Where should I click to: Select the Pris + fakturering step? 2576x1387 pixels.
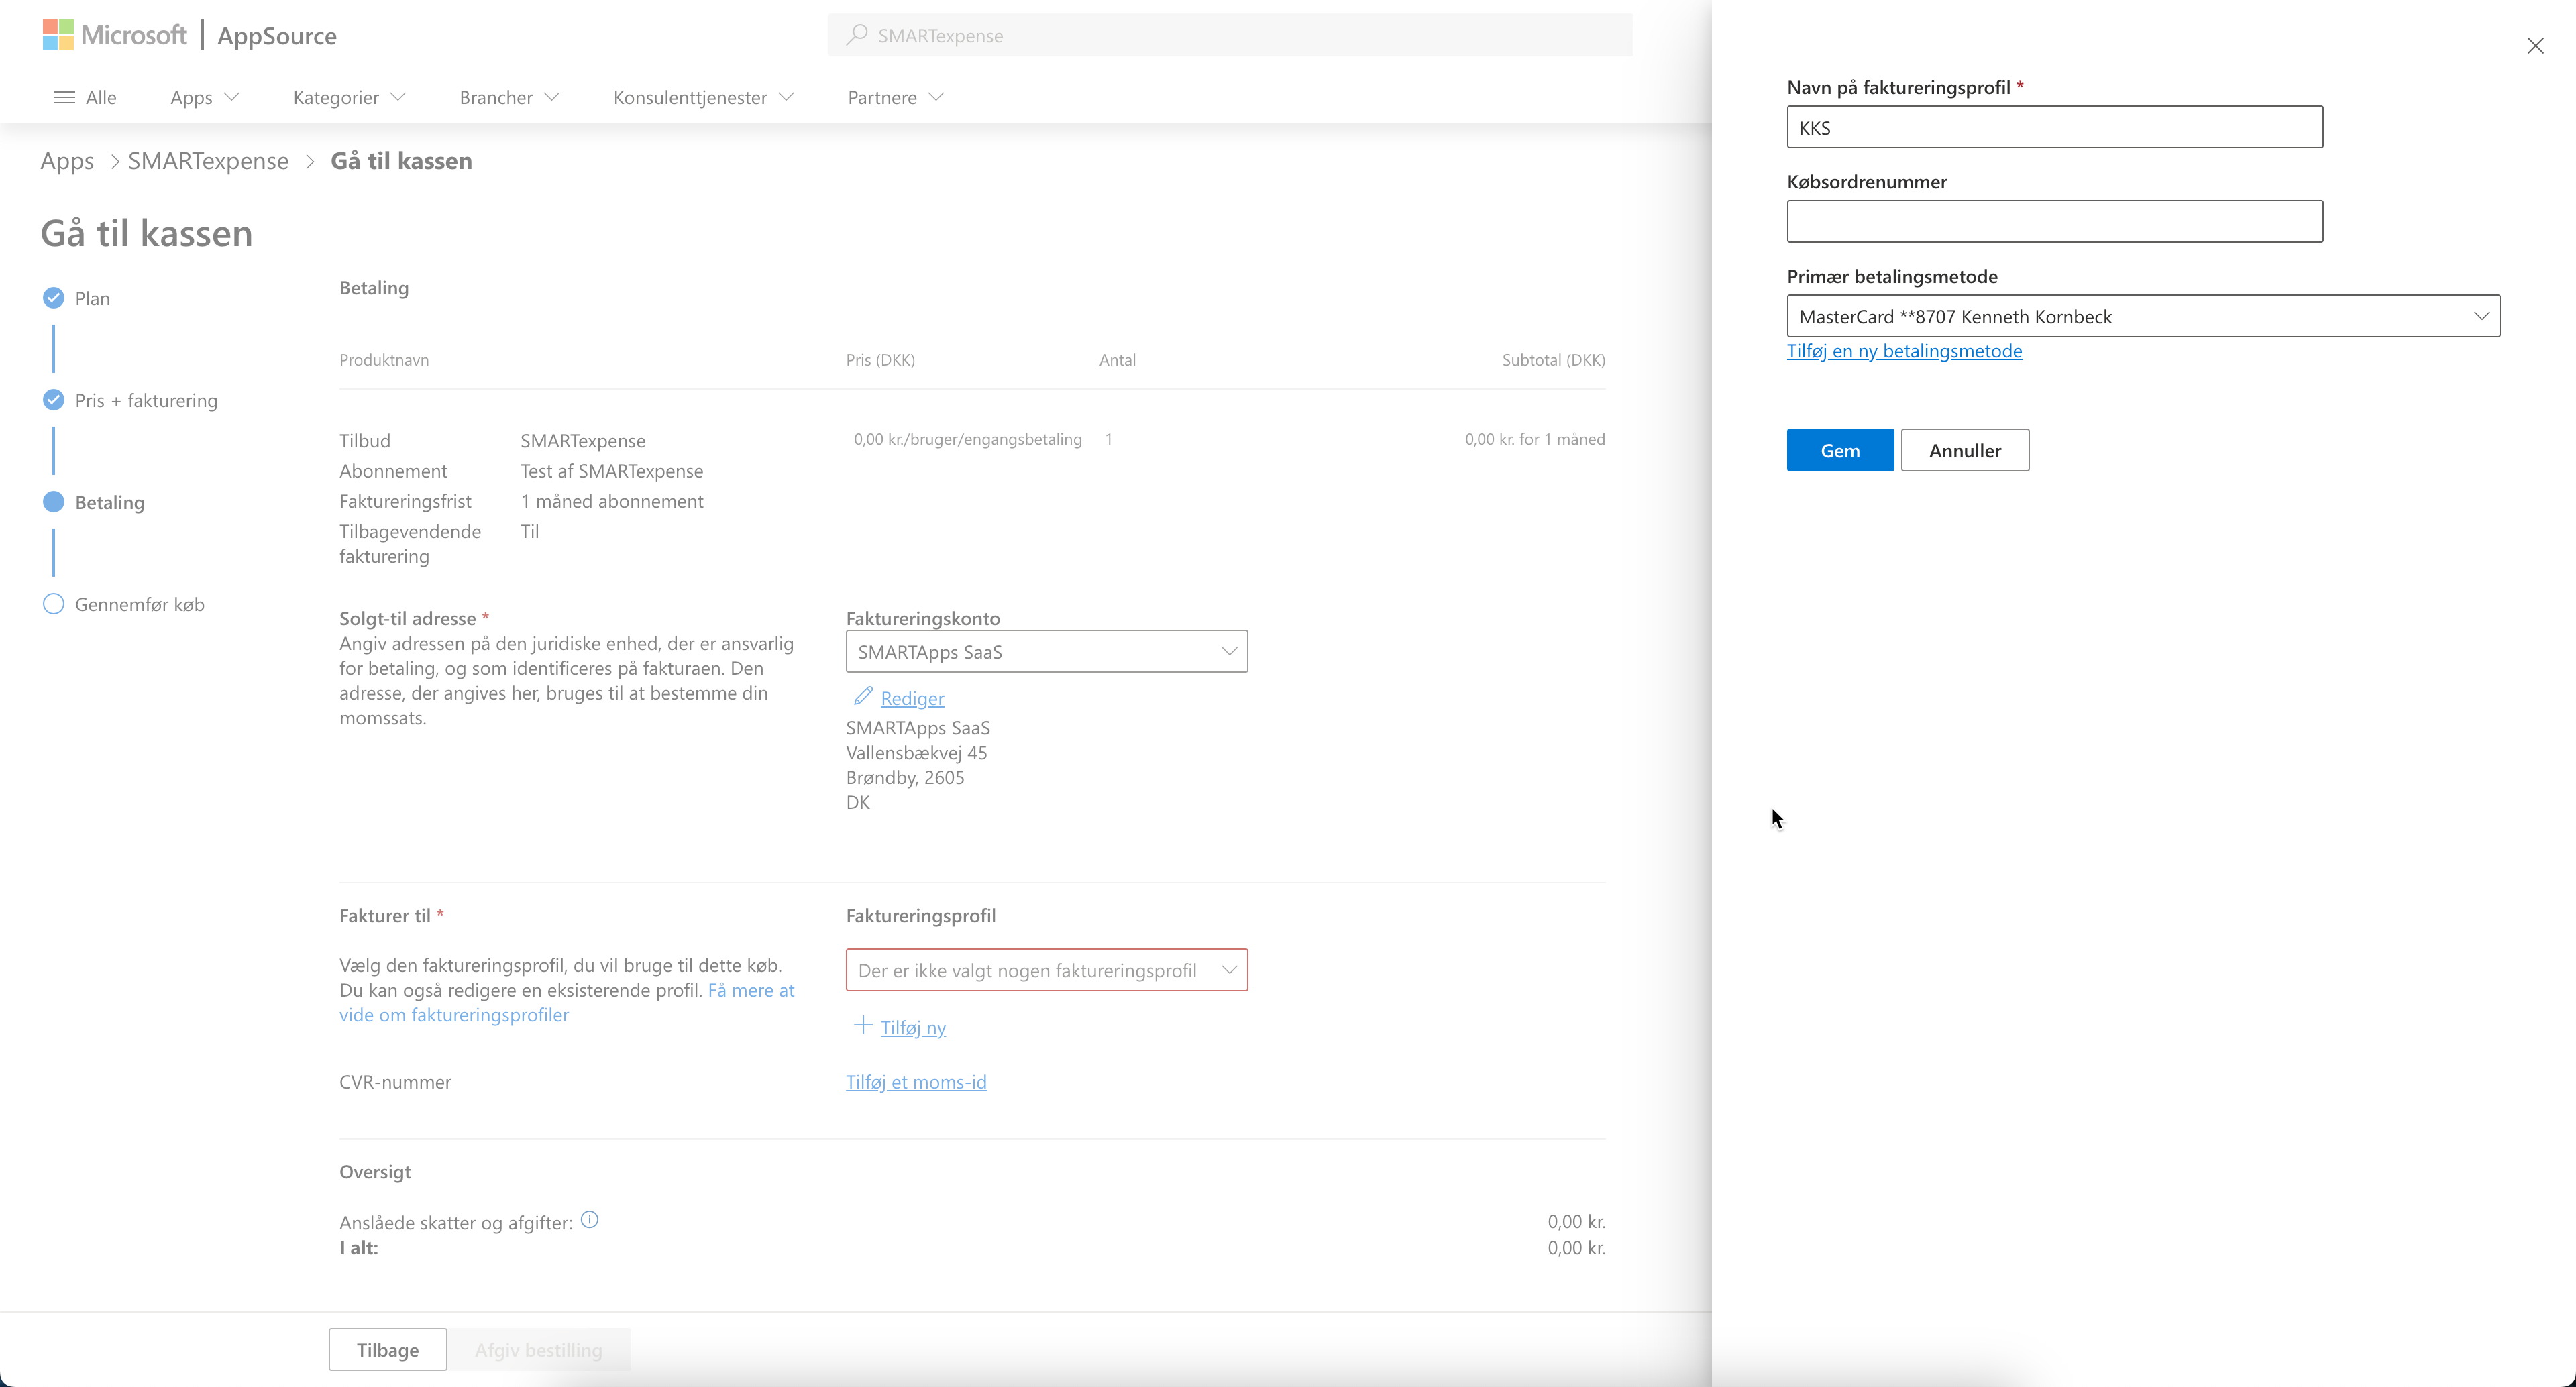[146, 400]
